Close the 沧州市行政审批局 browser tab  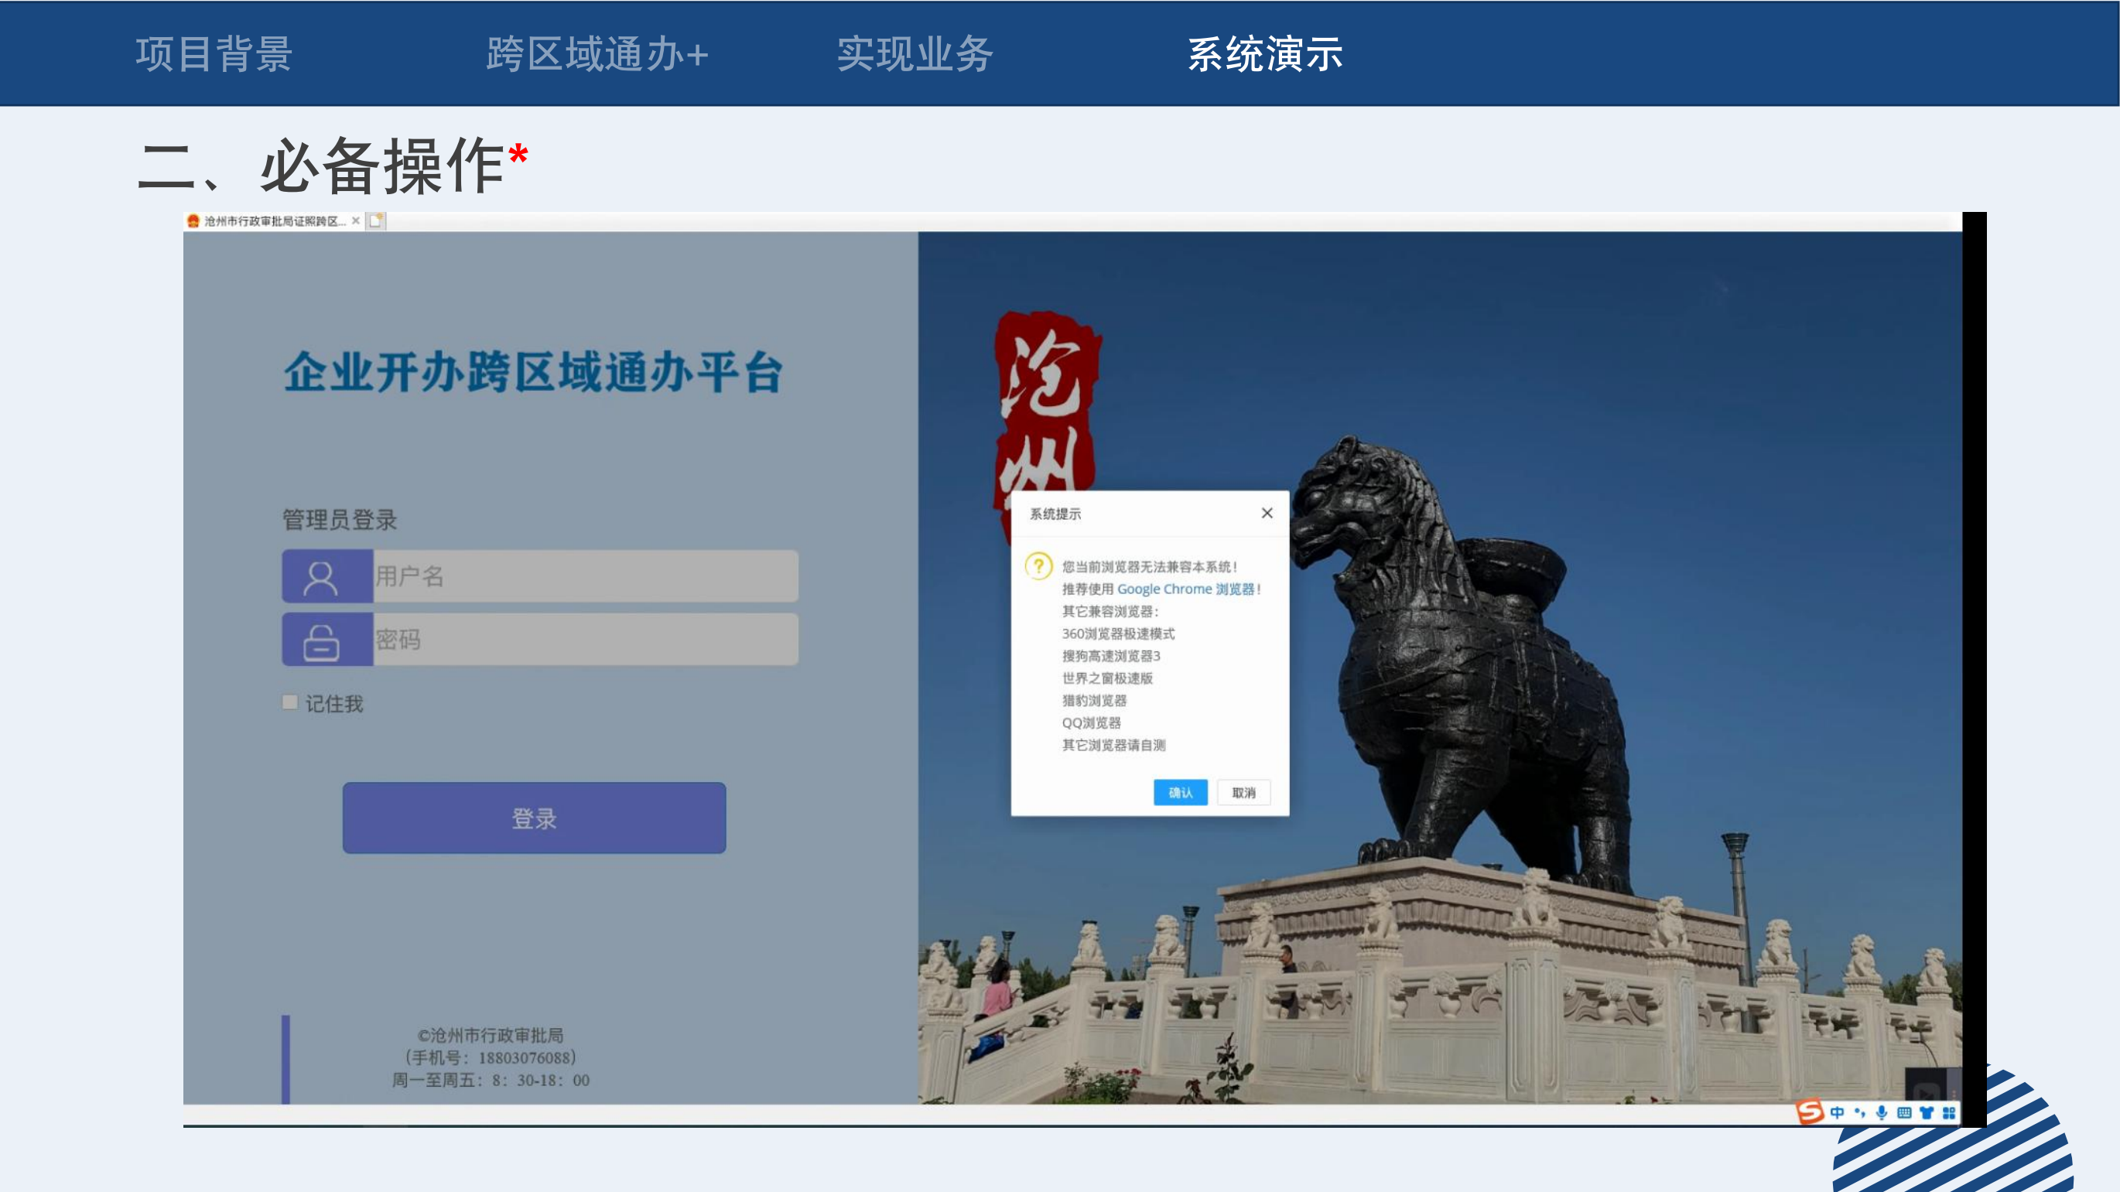tap(356, 220)
